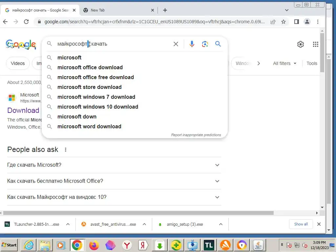The image size is (336, 252).
Task: Open Firefox from the taskbar
Action: [x=94, y=245]
